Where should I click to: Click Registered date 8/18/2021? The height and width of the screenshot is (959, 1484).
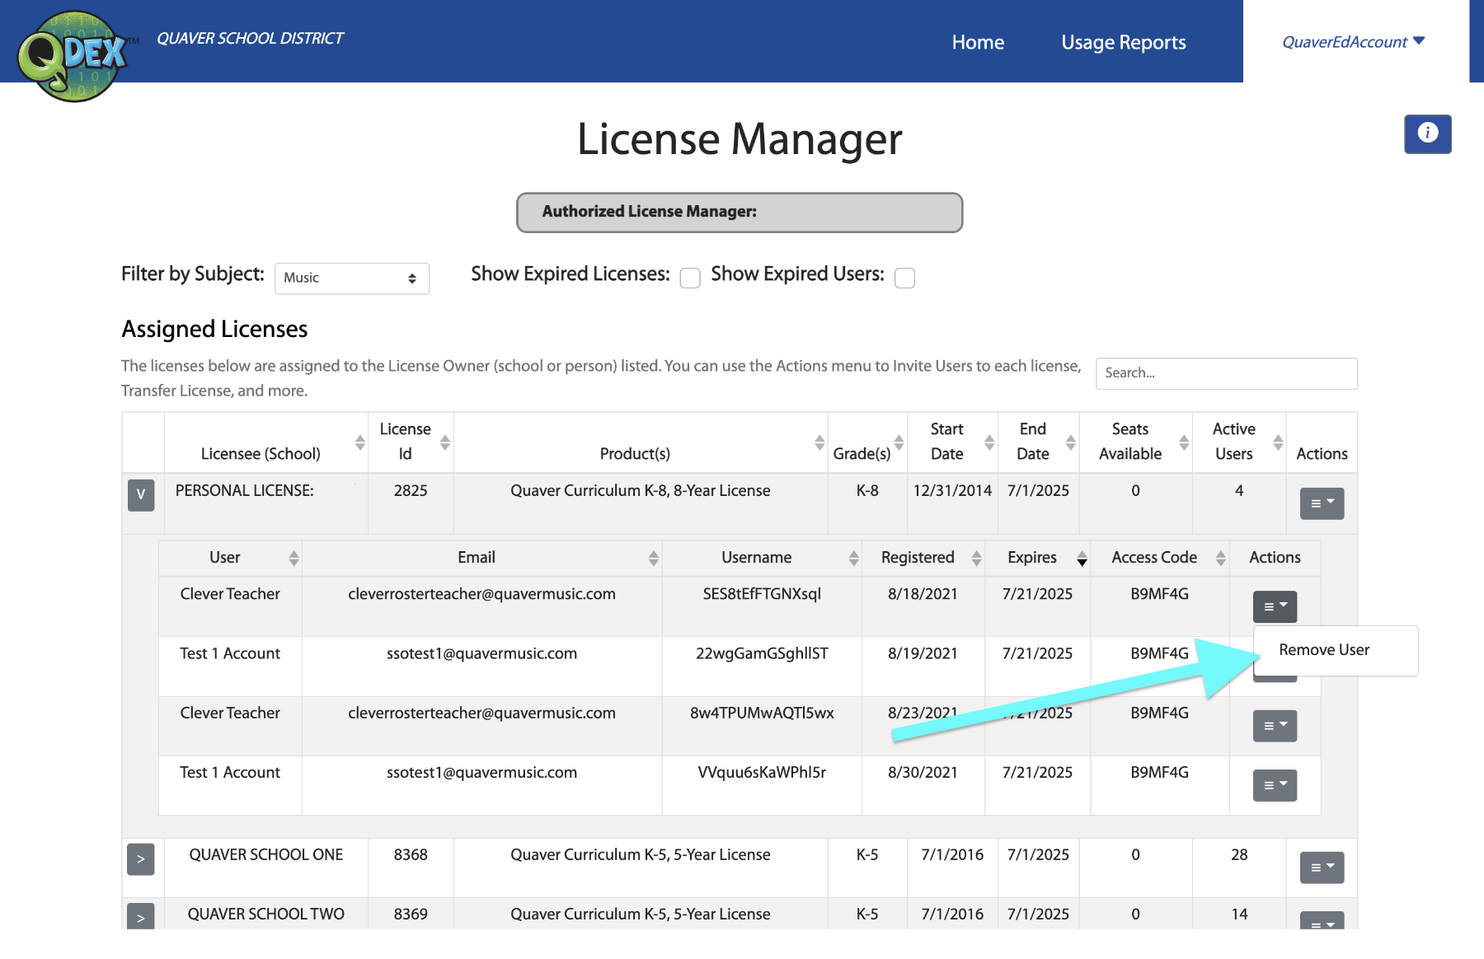[x=923, y=594]
